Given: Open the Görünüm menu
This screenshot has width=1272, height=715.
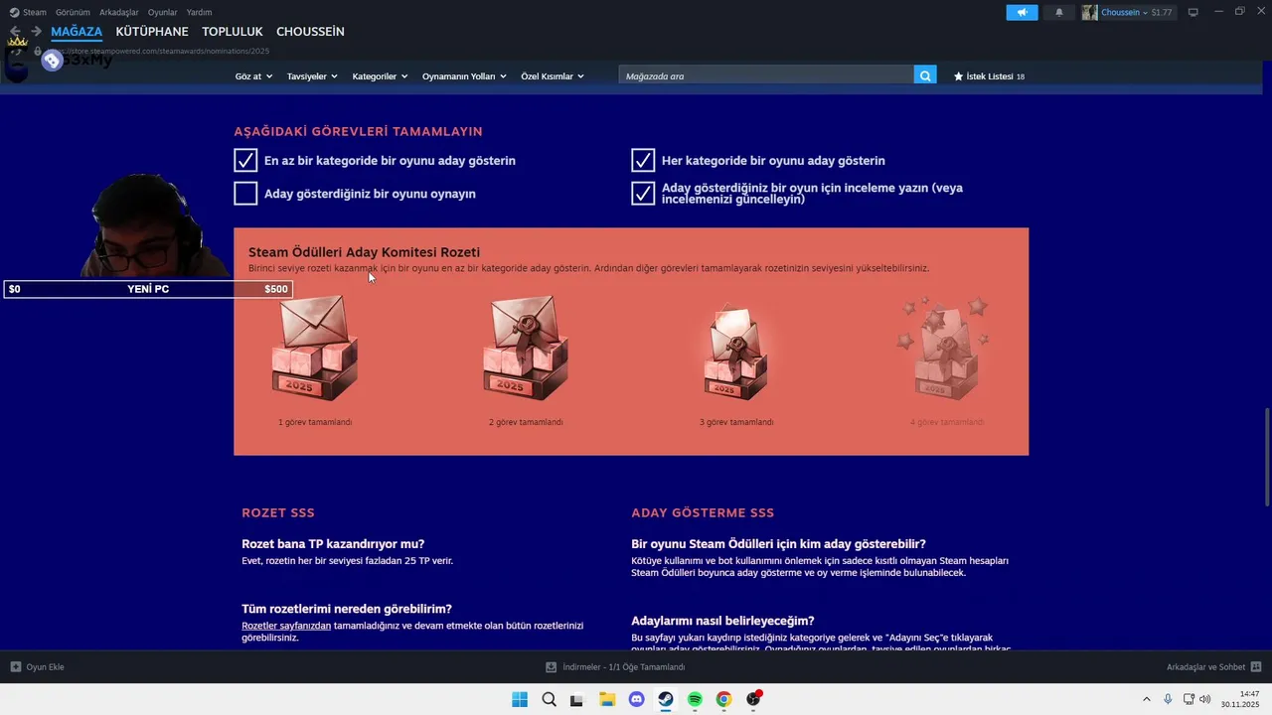Looking at the screenshot, I should pyautogui.click(x=73, y=12).
